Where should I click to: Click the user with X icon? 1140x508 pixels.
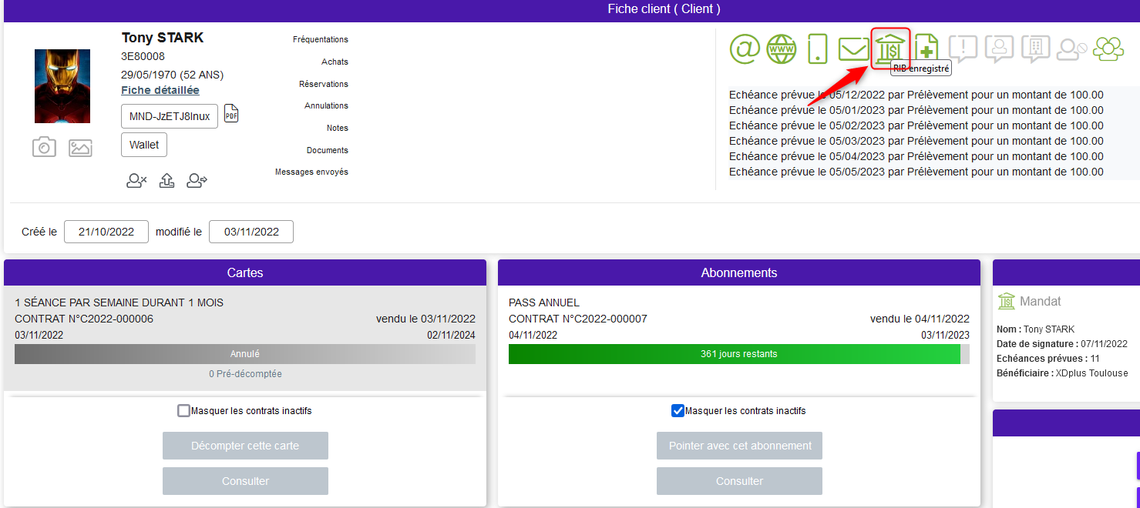point(136,181)
